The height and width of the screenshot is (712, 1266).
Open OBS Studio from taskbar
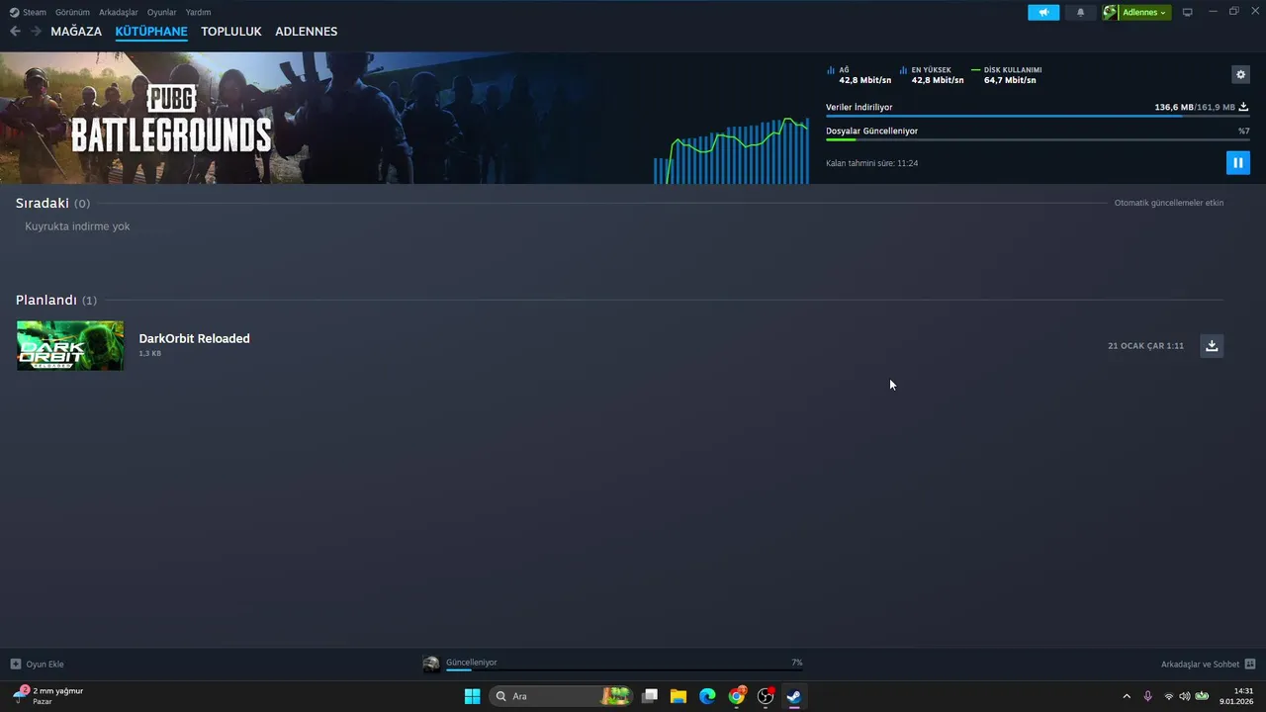pyautogui.click(x=766, y=696)
